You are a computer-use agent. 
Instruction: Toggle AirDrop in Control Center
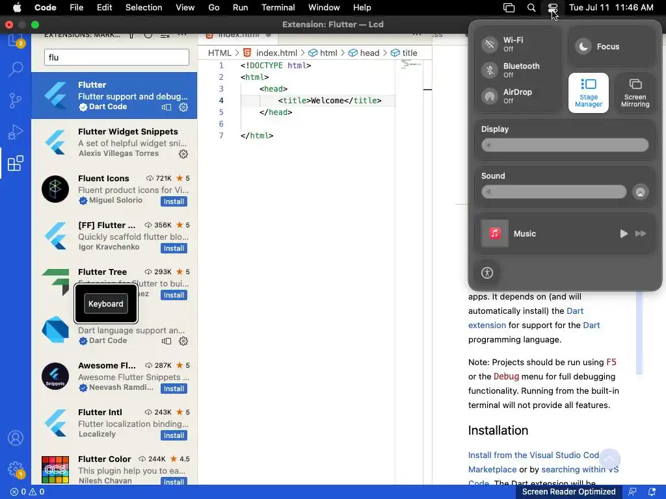490,96
